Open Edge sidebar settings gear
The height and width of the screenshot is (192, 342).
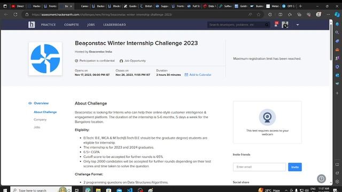point(337,181)
